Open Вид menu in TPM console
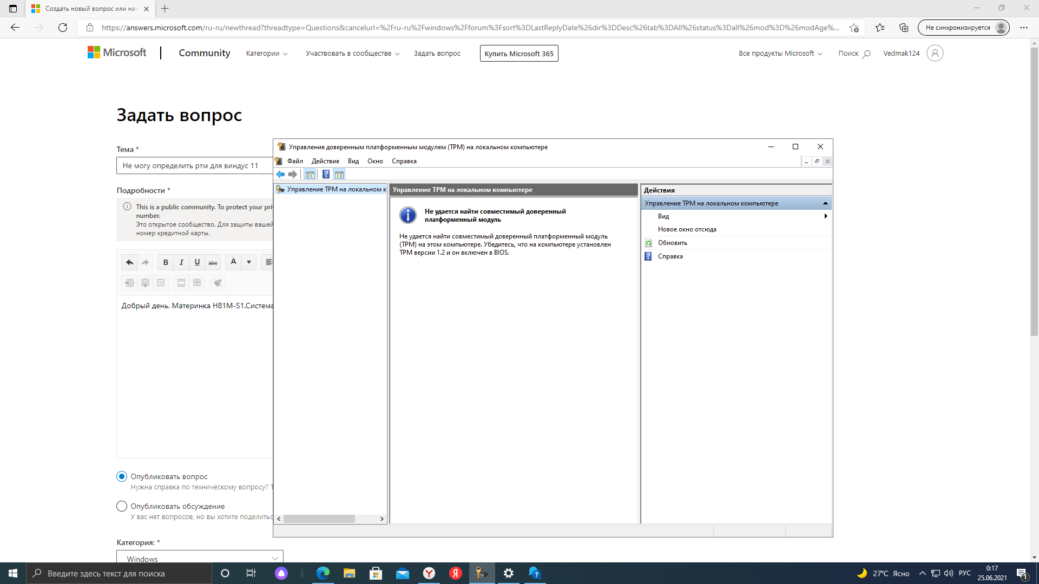 tap(353, 161)
